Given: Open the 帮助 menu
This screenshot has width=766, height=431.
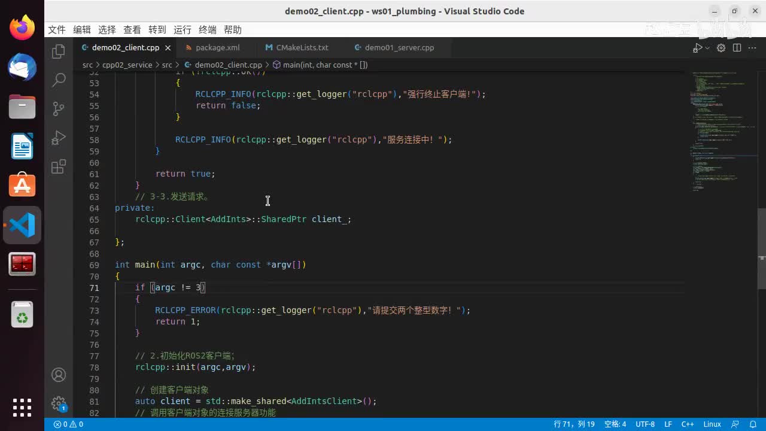Looking at the screenshot, I should [233, 30].
